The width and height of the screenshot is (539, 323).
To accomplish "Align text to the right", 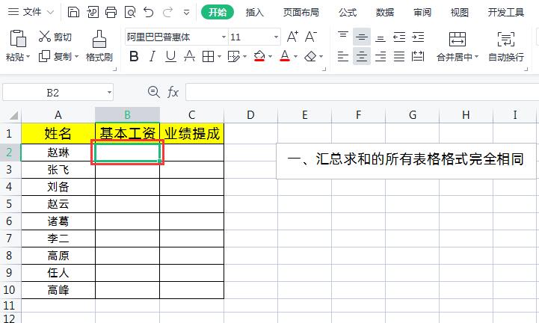I will [x=381, y=56].
